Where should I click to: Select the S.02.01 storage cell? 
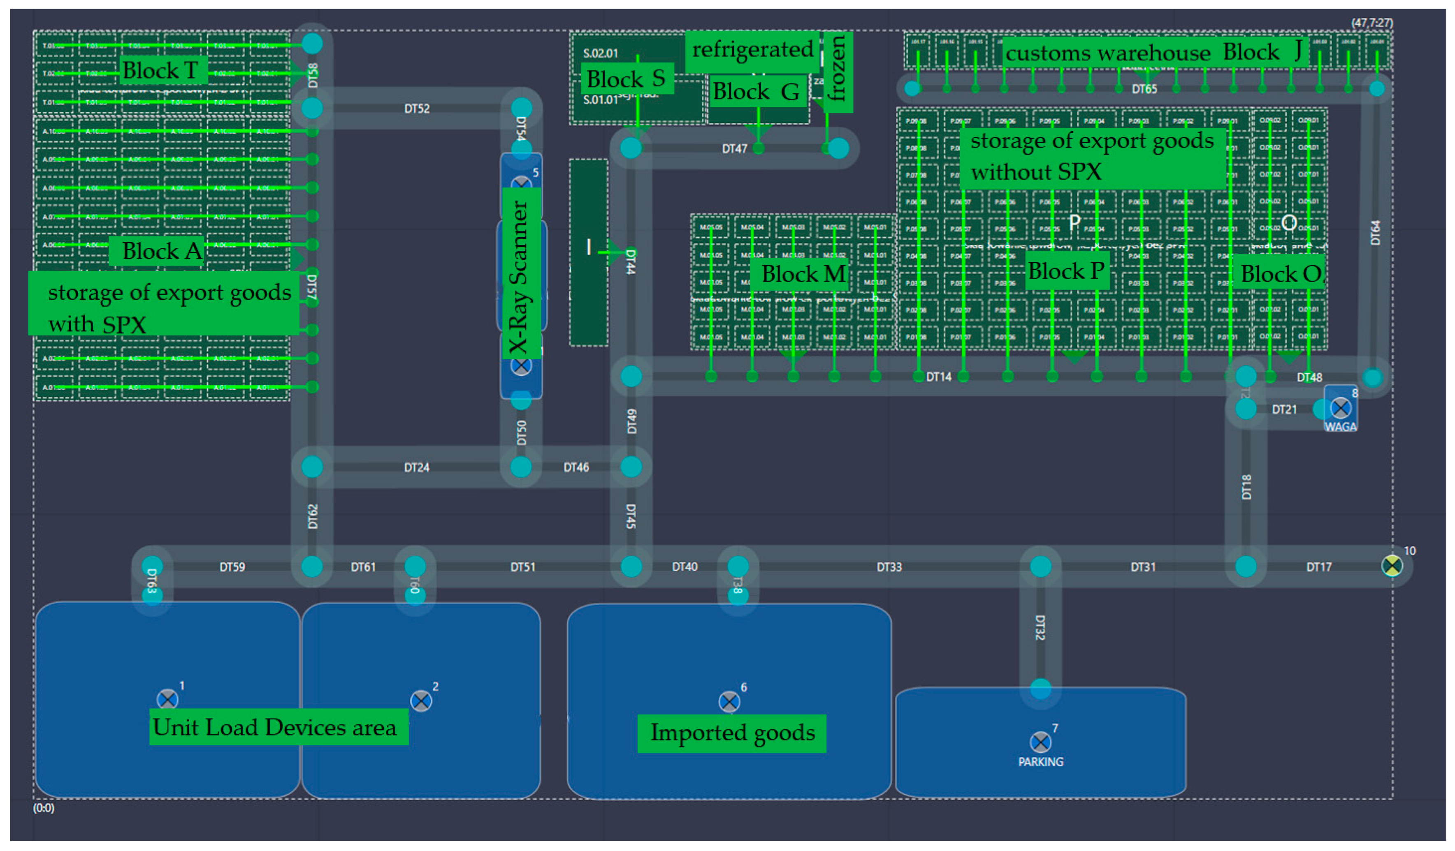tap(600, 53)
